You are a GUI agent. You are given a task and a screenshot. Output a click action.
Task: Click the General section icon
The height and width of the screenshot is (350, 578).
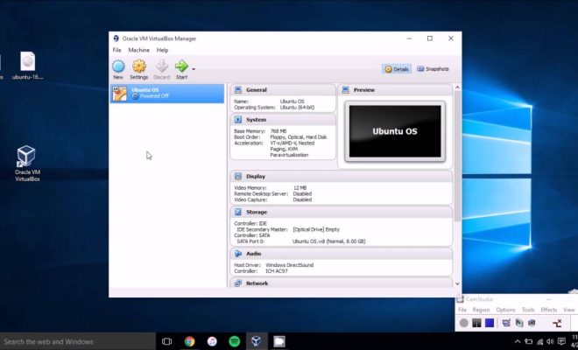coord(238,90)
